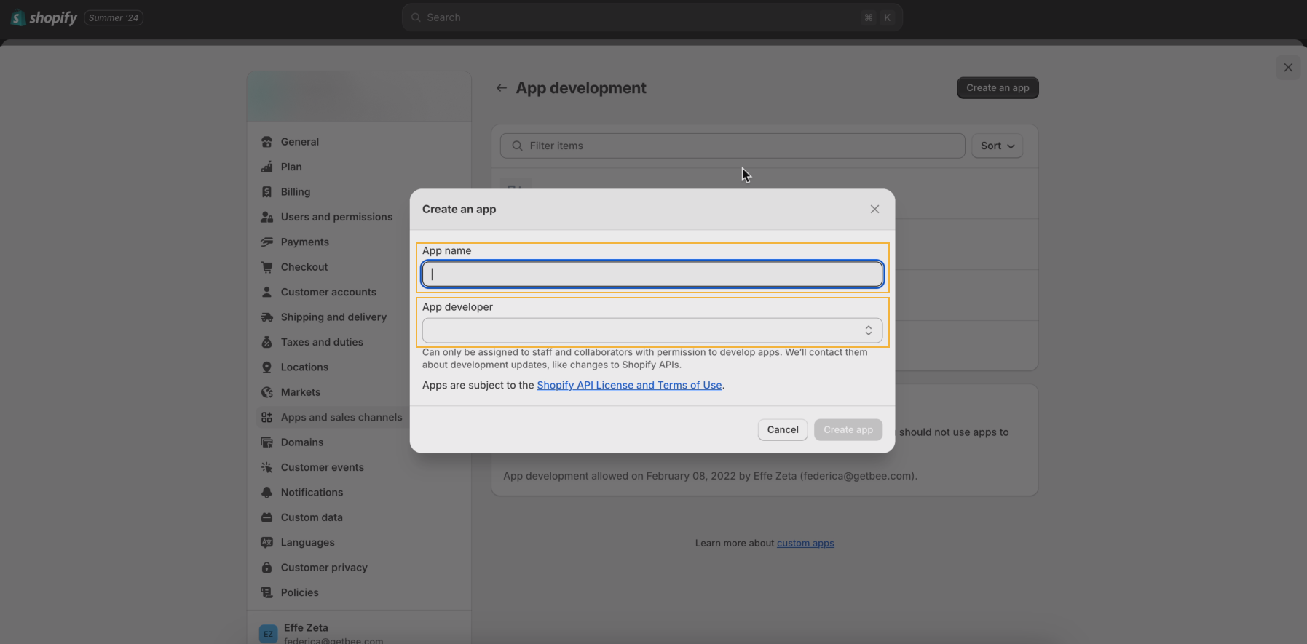
Task: Navigate to Shipping and delivery
Action: pyautogui.click(x=333, y=317)
